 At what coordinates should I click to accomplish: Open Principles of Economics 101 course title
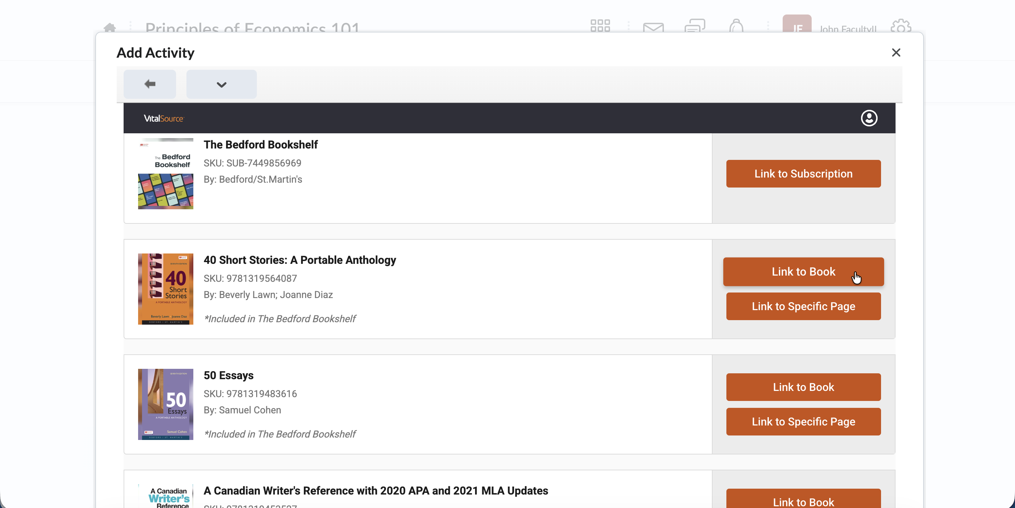252,27
